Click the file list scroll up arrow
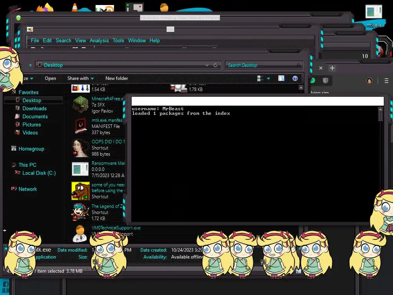This screenshot has width=393, height=295. [x=301, y=87]
